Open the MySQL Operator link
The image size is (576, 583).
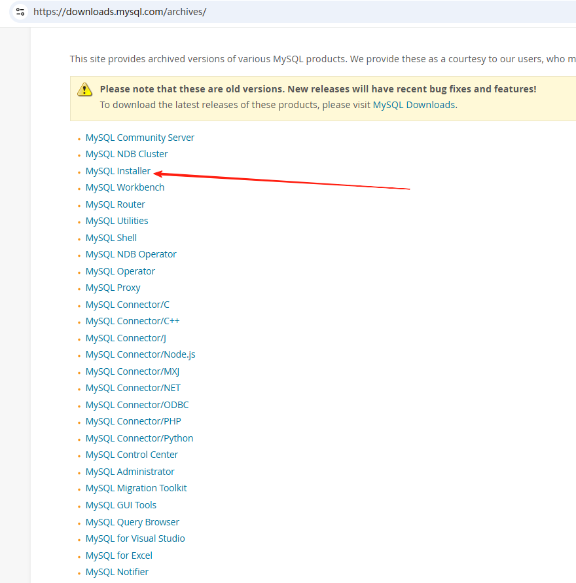click(120, 271)
